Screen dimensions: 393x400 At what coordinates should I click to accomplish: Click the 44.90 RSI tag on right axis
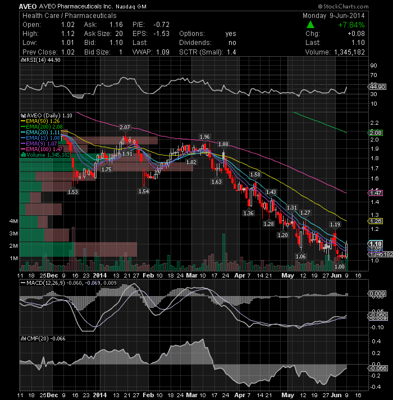point(378,87)
